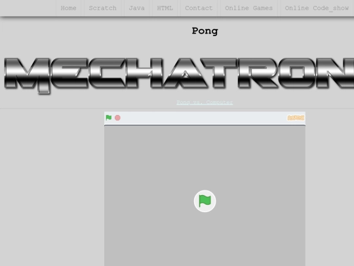Select the HTML menu item
This screenshot has width=354, height=266.
[165, 8]
